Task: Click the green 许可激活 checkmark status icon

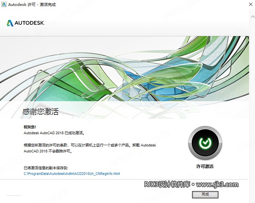Action: click(205, 143)
